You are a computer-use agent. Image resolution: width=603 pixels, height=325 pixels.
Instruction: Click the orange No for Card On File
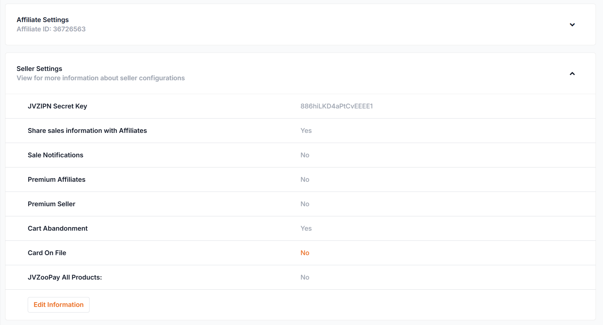point(305,253)
